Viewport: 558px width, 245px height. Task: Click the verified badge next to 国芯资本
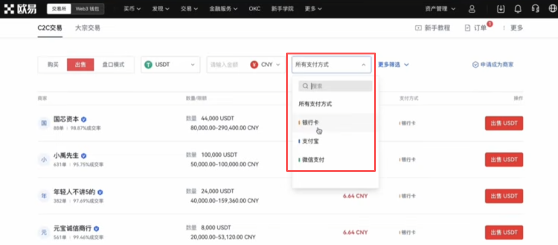[x=84, y=119]
